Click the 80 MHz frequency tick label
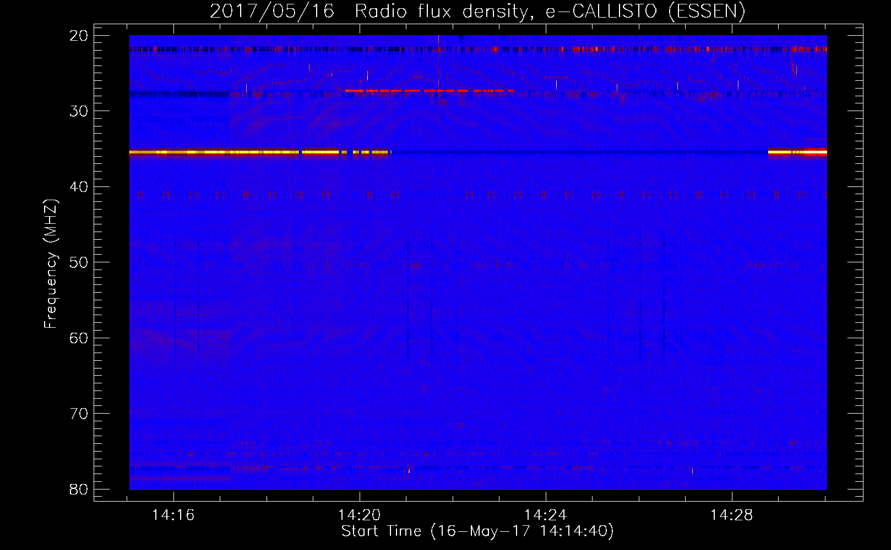This screenshot has height=550, width=891. pyautogui.click(x=79, y=490)
